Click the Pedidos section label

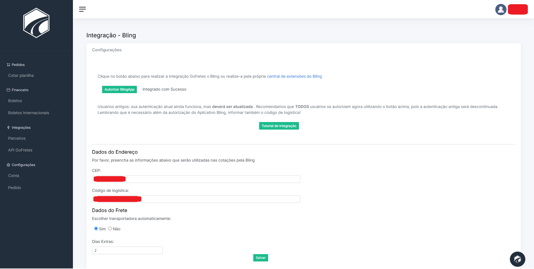click(x=18, y=65)
